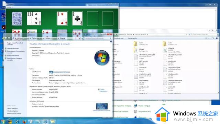
Task: Click the Explorer file list vertical scrollbar
Action: click(x=219, y=66)
